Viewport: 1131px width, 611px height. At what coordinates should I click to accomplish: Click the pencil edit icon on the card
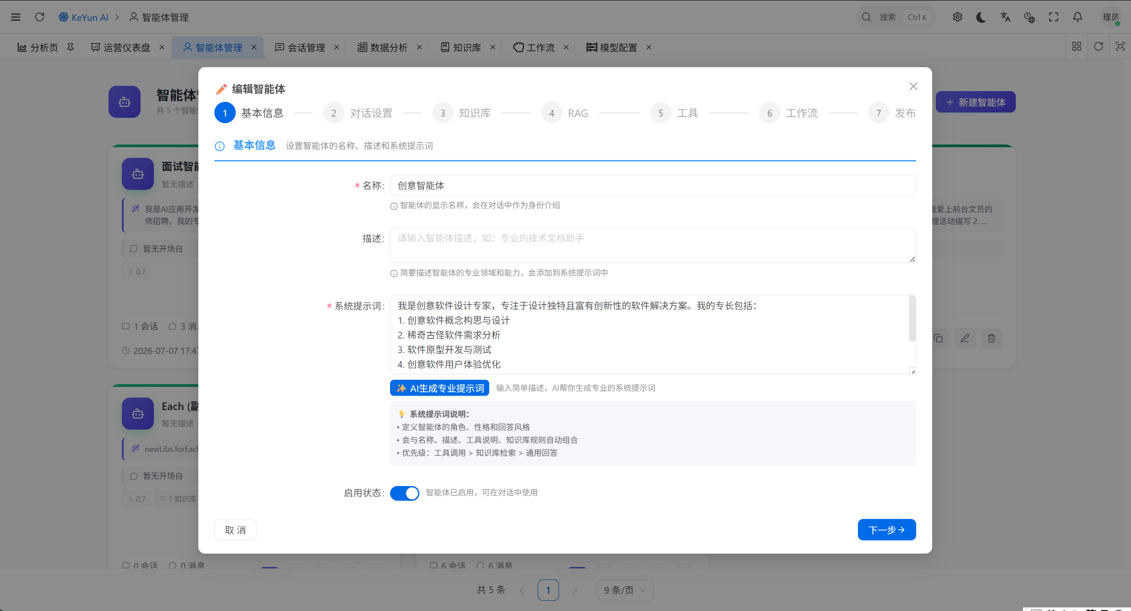point(965,338)
